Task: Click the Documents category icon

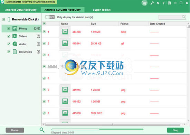Action: coord(15,52)
